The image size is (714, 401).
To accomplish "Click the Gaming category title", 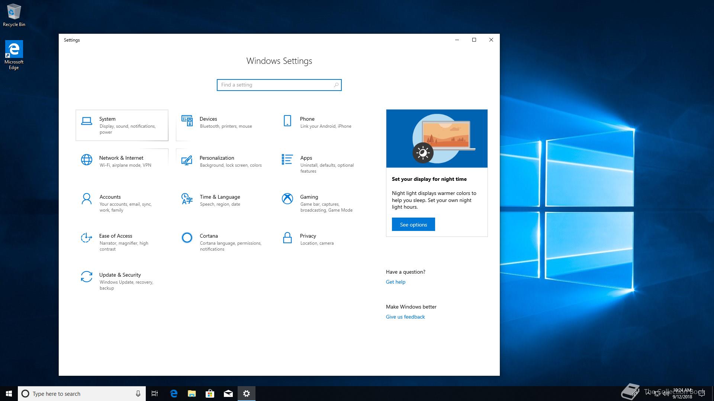I will (x=309, y=197).
